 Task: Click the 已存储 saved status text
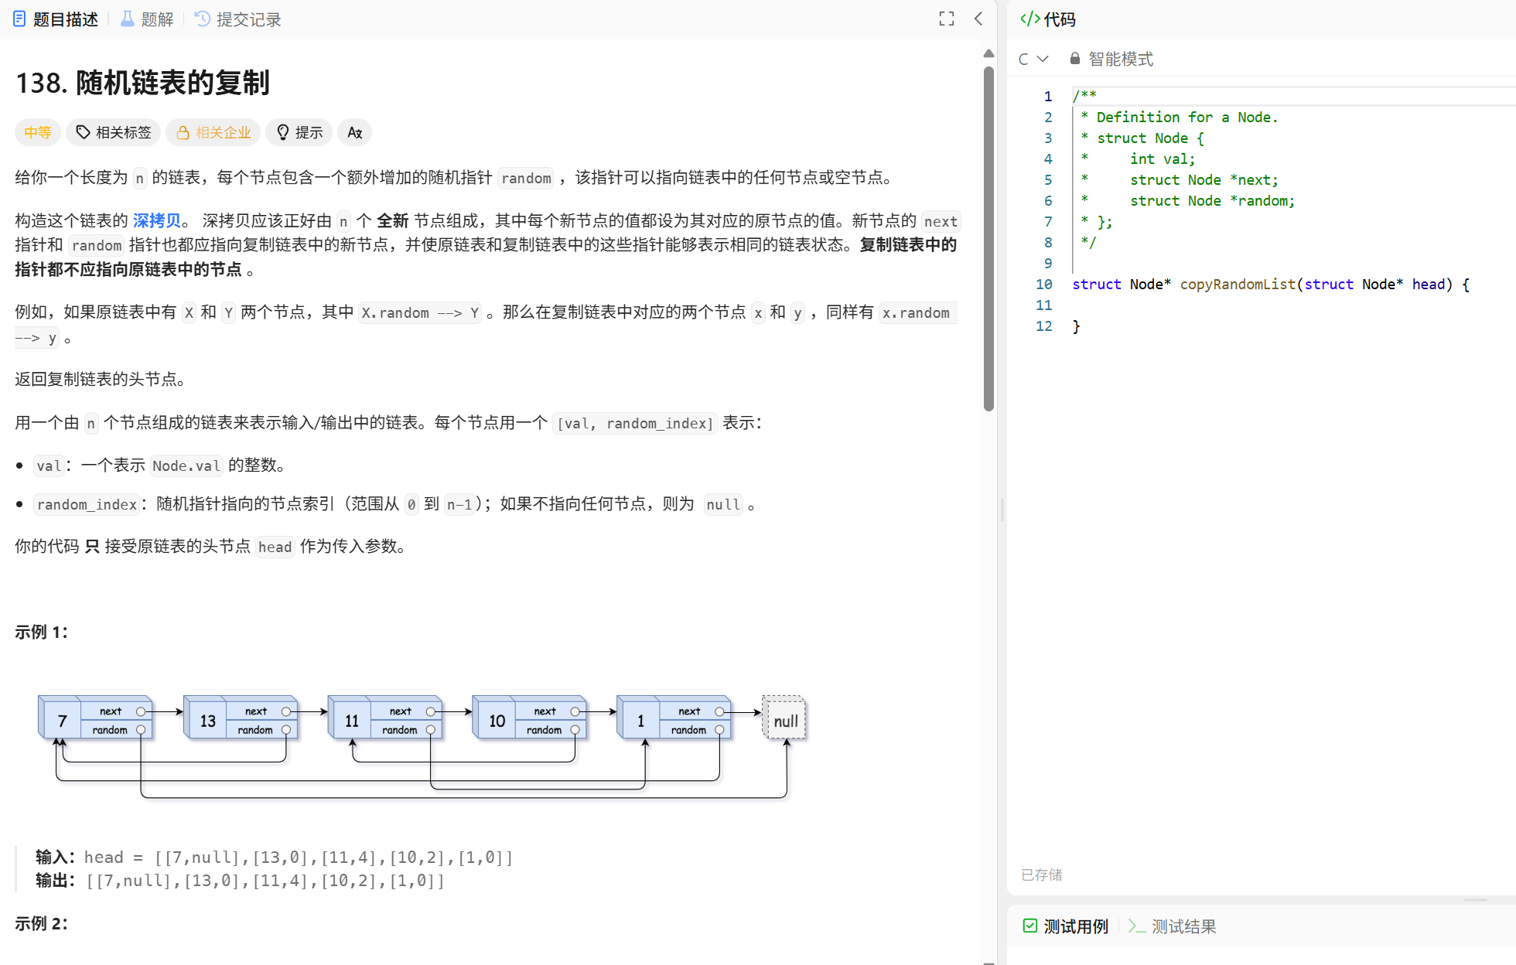pyautogui.click(x=1041, y=875)
